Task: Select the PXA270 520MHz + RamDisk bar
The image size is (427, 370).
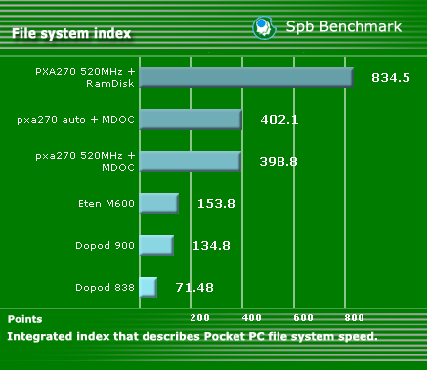Action: 246,77
